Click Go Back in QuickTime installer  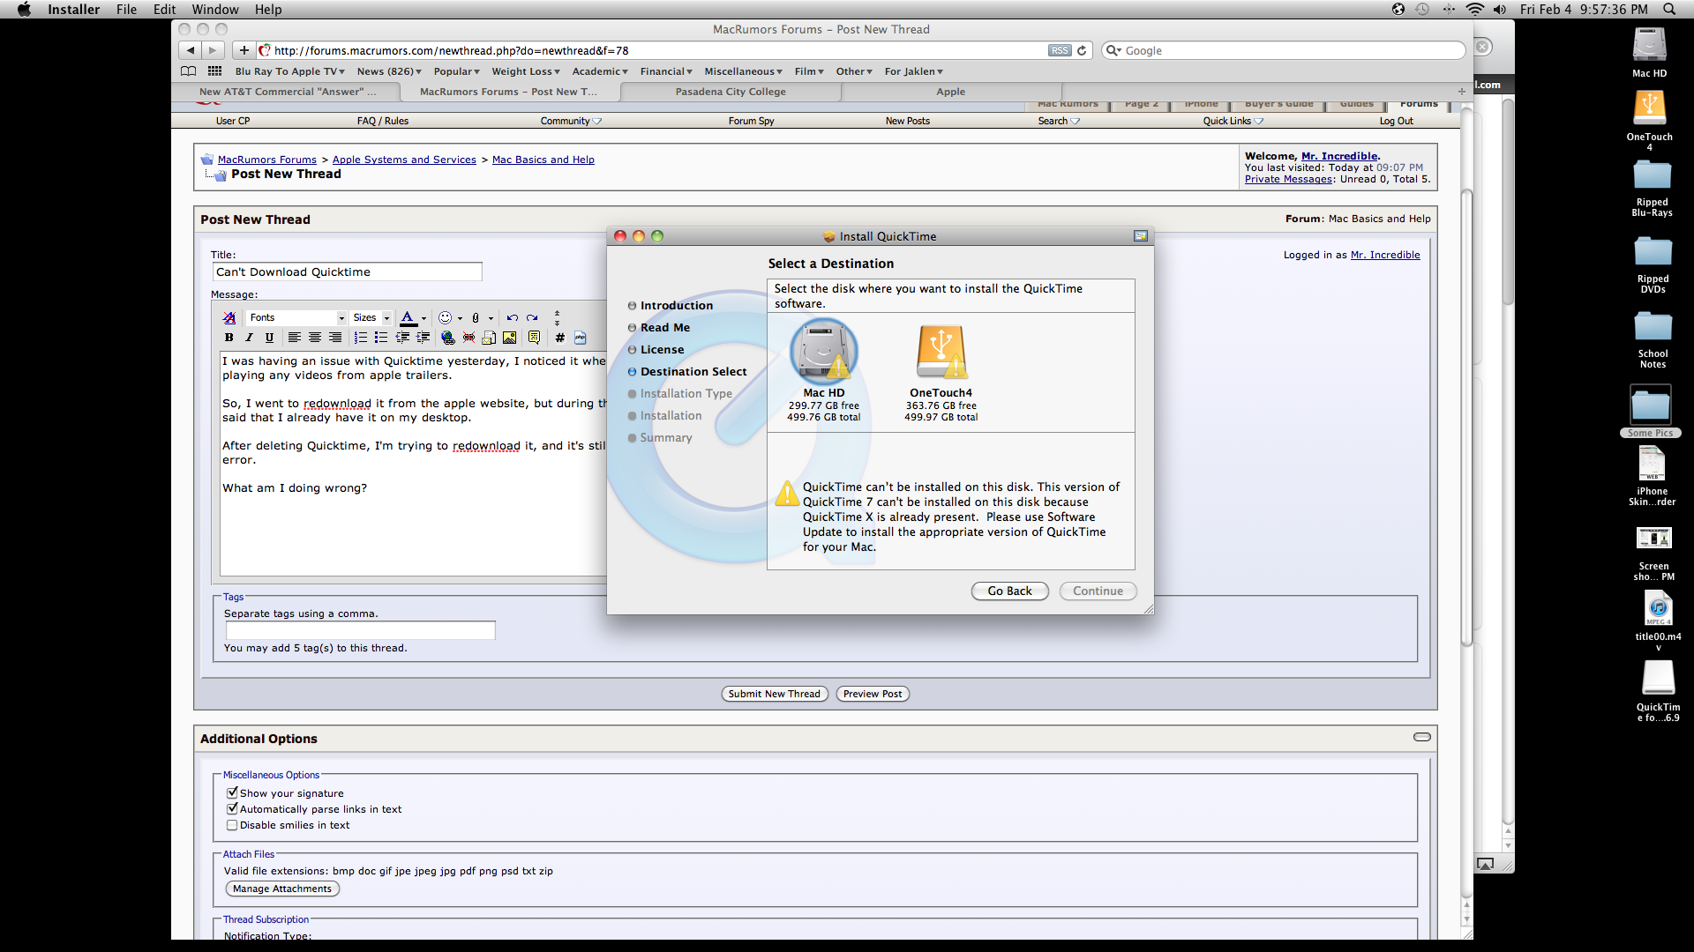click(x=1009, y=591)
